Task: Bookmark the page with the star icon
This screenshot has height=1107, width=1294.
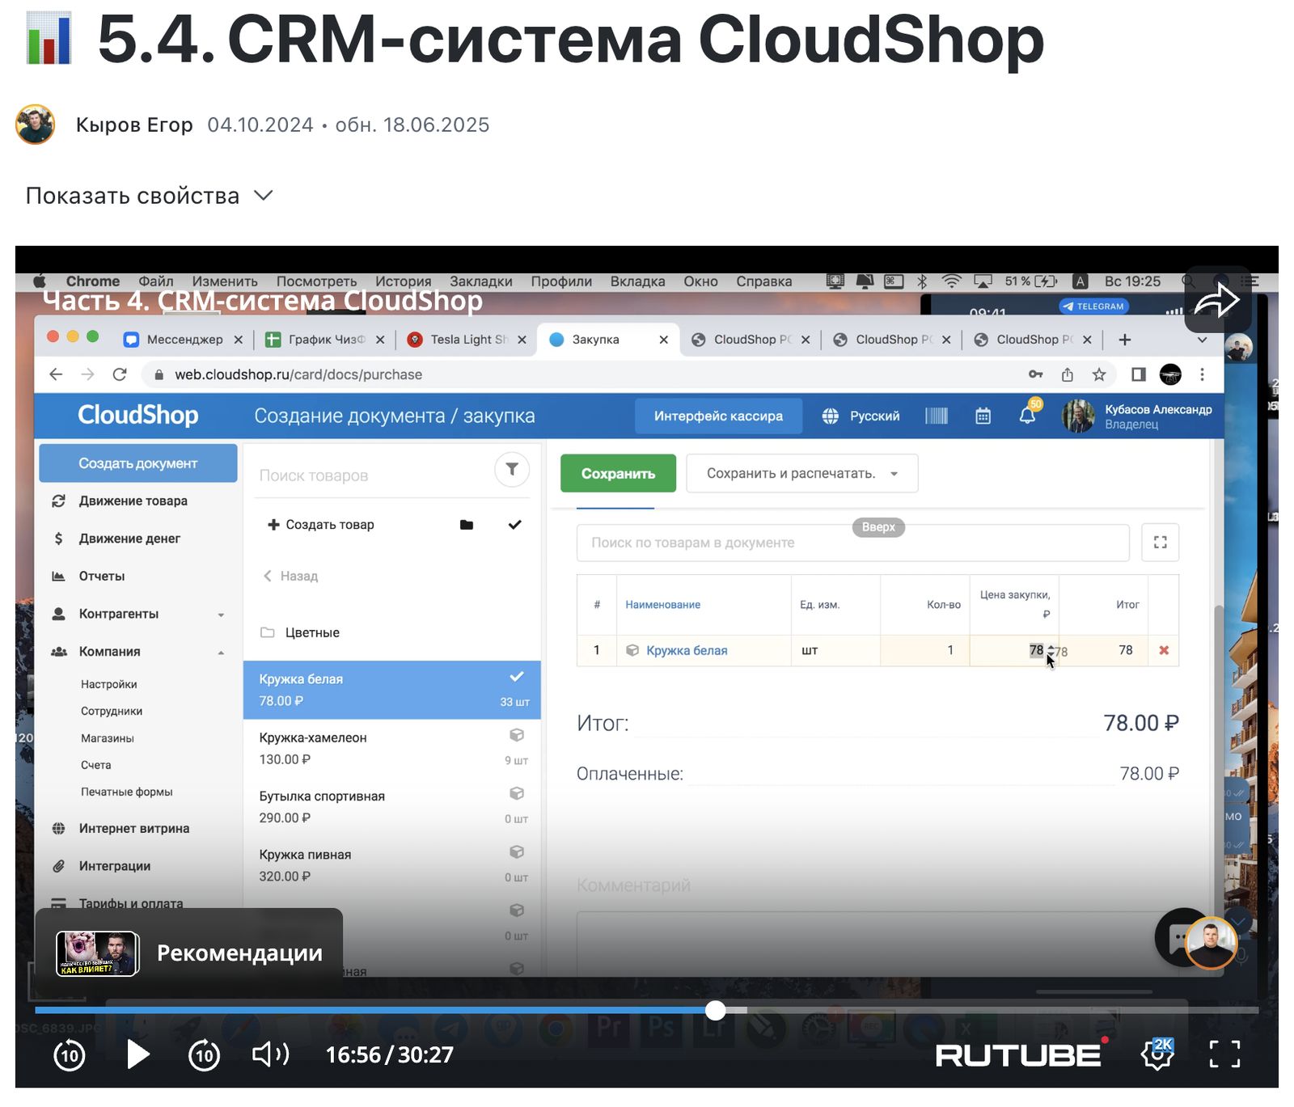Action: pos(1099,374)
